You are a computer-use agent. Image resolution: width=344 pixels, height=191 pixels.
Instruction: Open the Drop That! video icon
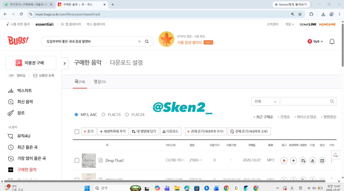322,161
